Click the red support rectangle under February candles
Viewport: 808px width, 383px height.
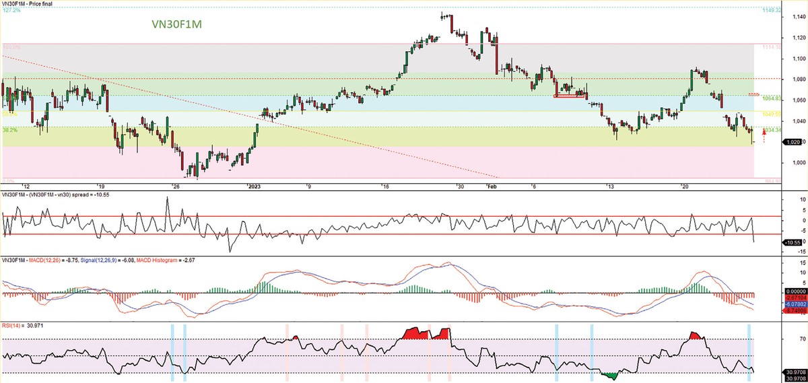pos(569,96)
